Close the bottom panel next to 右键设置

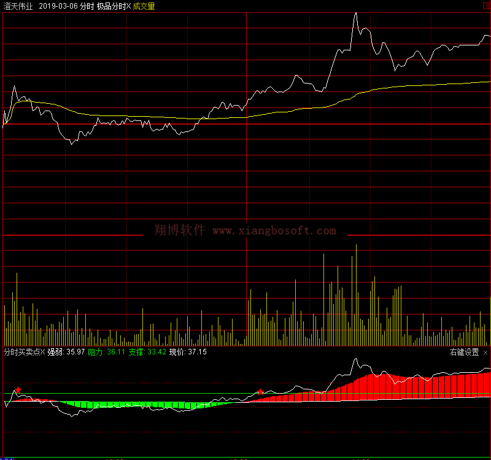point(485,353)
